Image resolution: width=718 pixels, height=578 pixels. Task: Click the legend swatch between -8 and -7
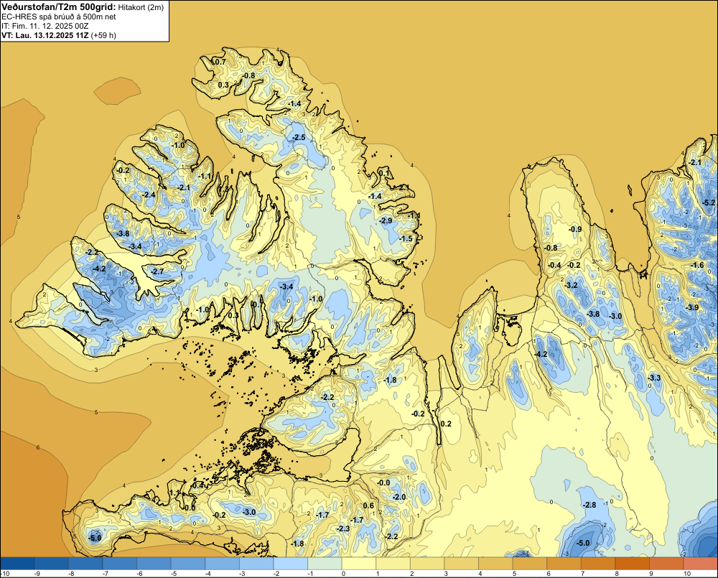pyautogui.click(x=85, y=563)
